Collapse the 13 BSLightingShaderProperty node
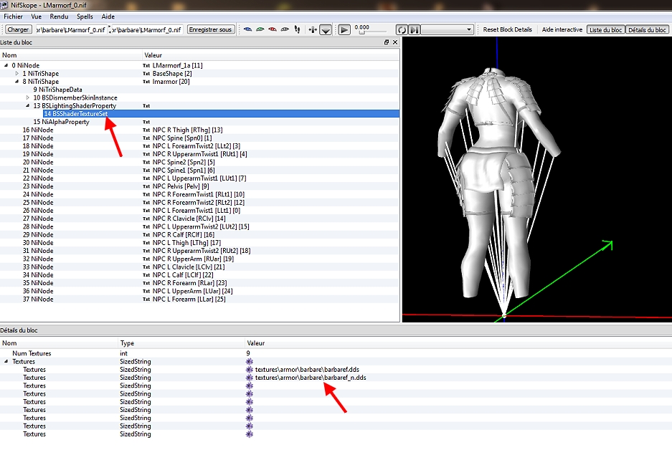This screenshot has height=455, width=672. [27, 105]
